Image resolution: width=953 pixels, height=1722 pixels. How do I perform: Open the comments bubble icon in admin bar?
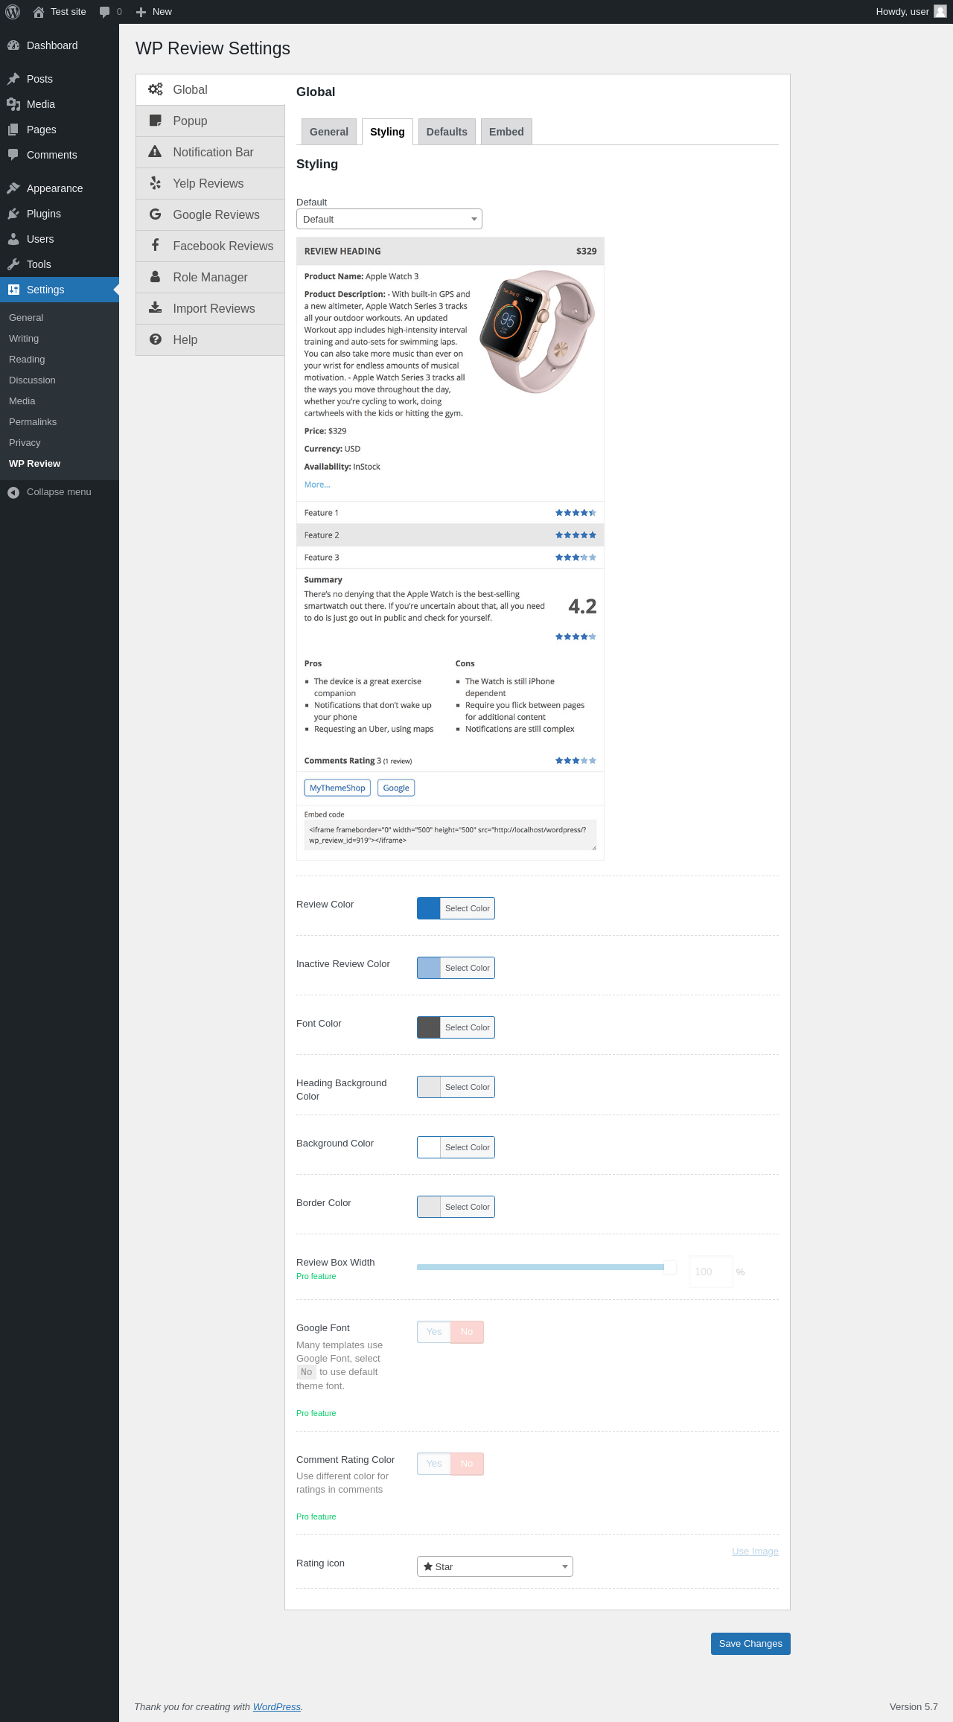click(x=104, y=12)
